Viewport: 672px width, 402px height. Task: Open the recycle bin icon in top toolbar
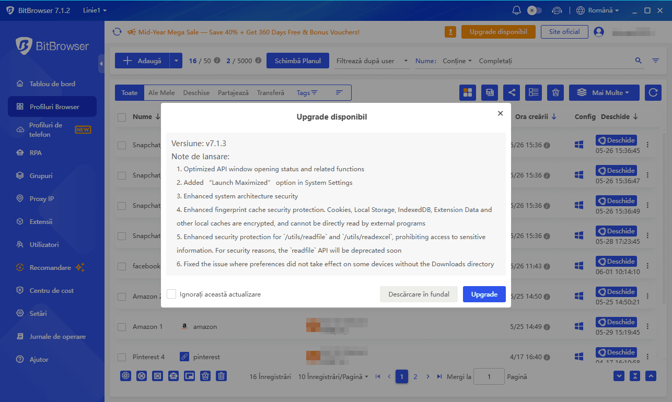coord(555,92)
